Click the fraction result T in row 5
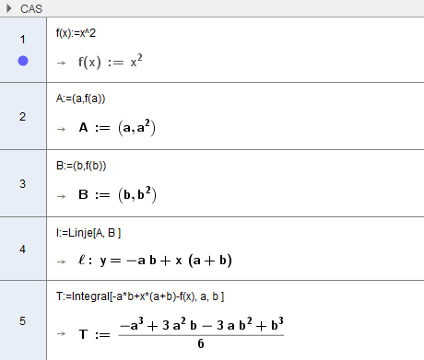This screenshot has height=360, width=424. (182, 333)
